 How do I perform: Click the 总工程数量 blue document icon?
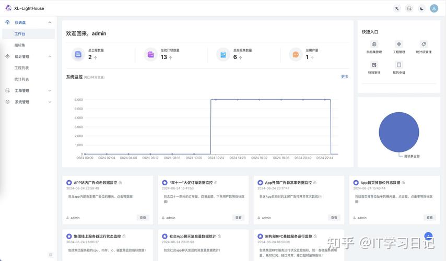tap(78, 54)
